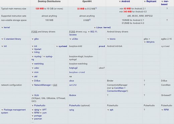This screenshot has height=124, width=174.
Task: Click the Wikipedia icon beside udev
Action: (32, 68)
